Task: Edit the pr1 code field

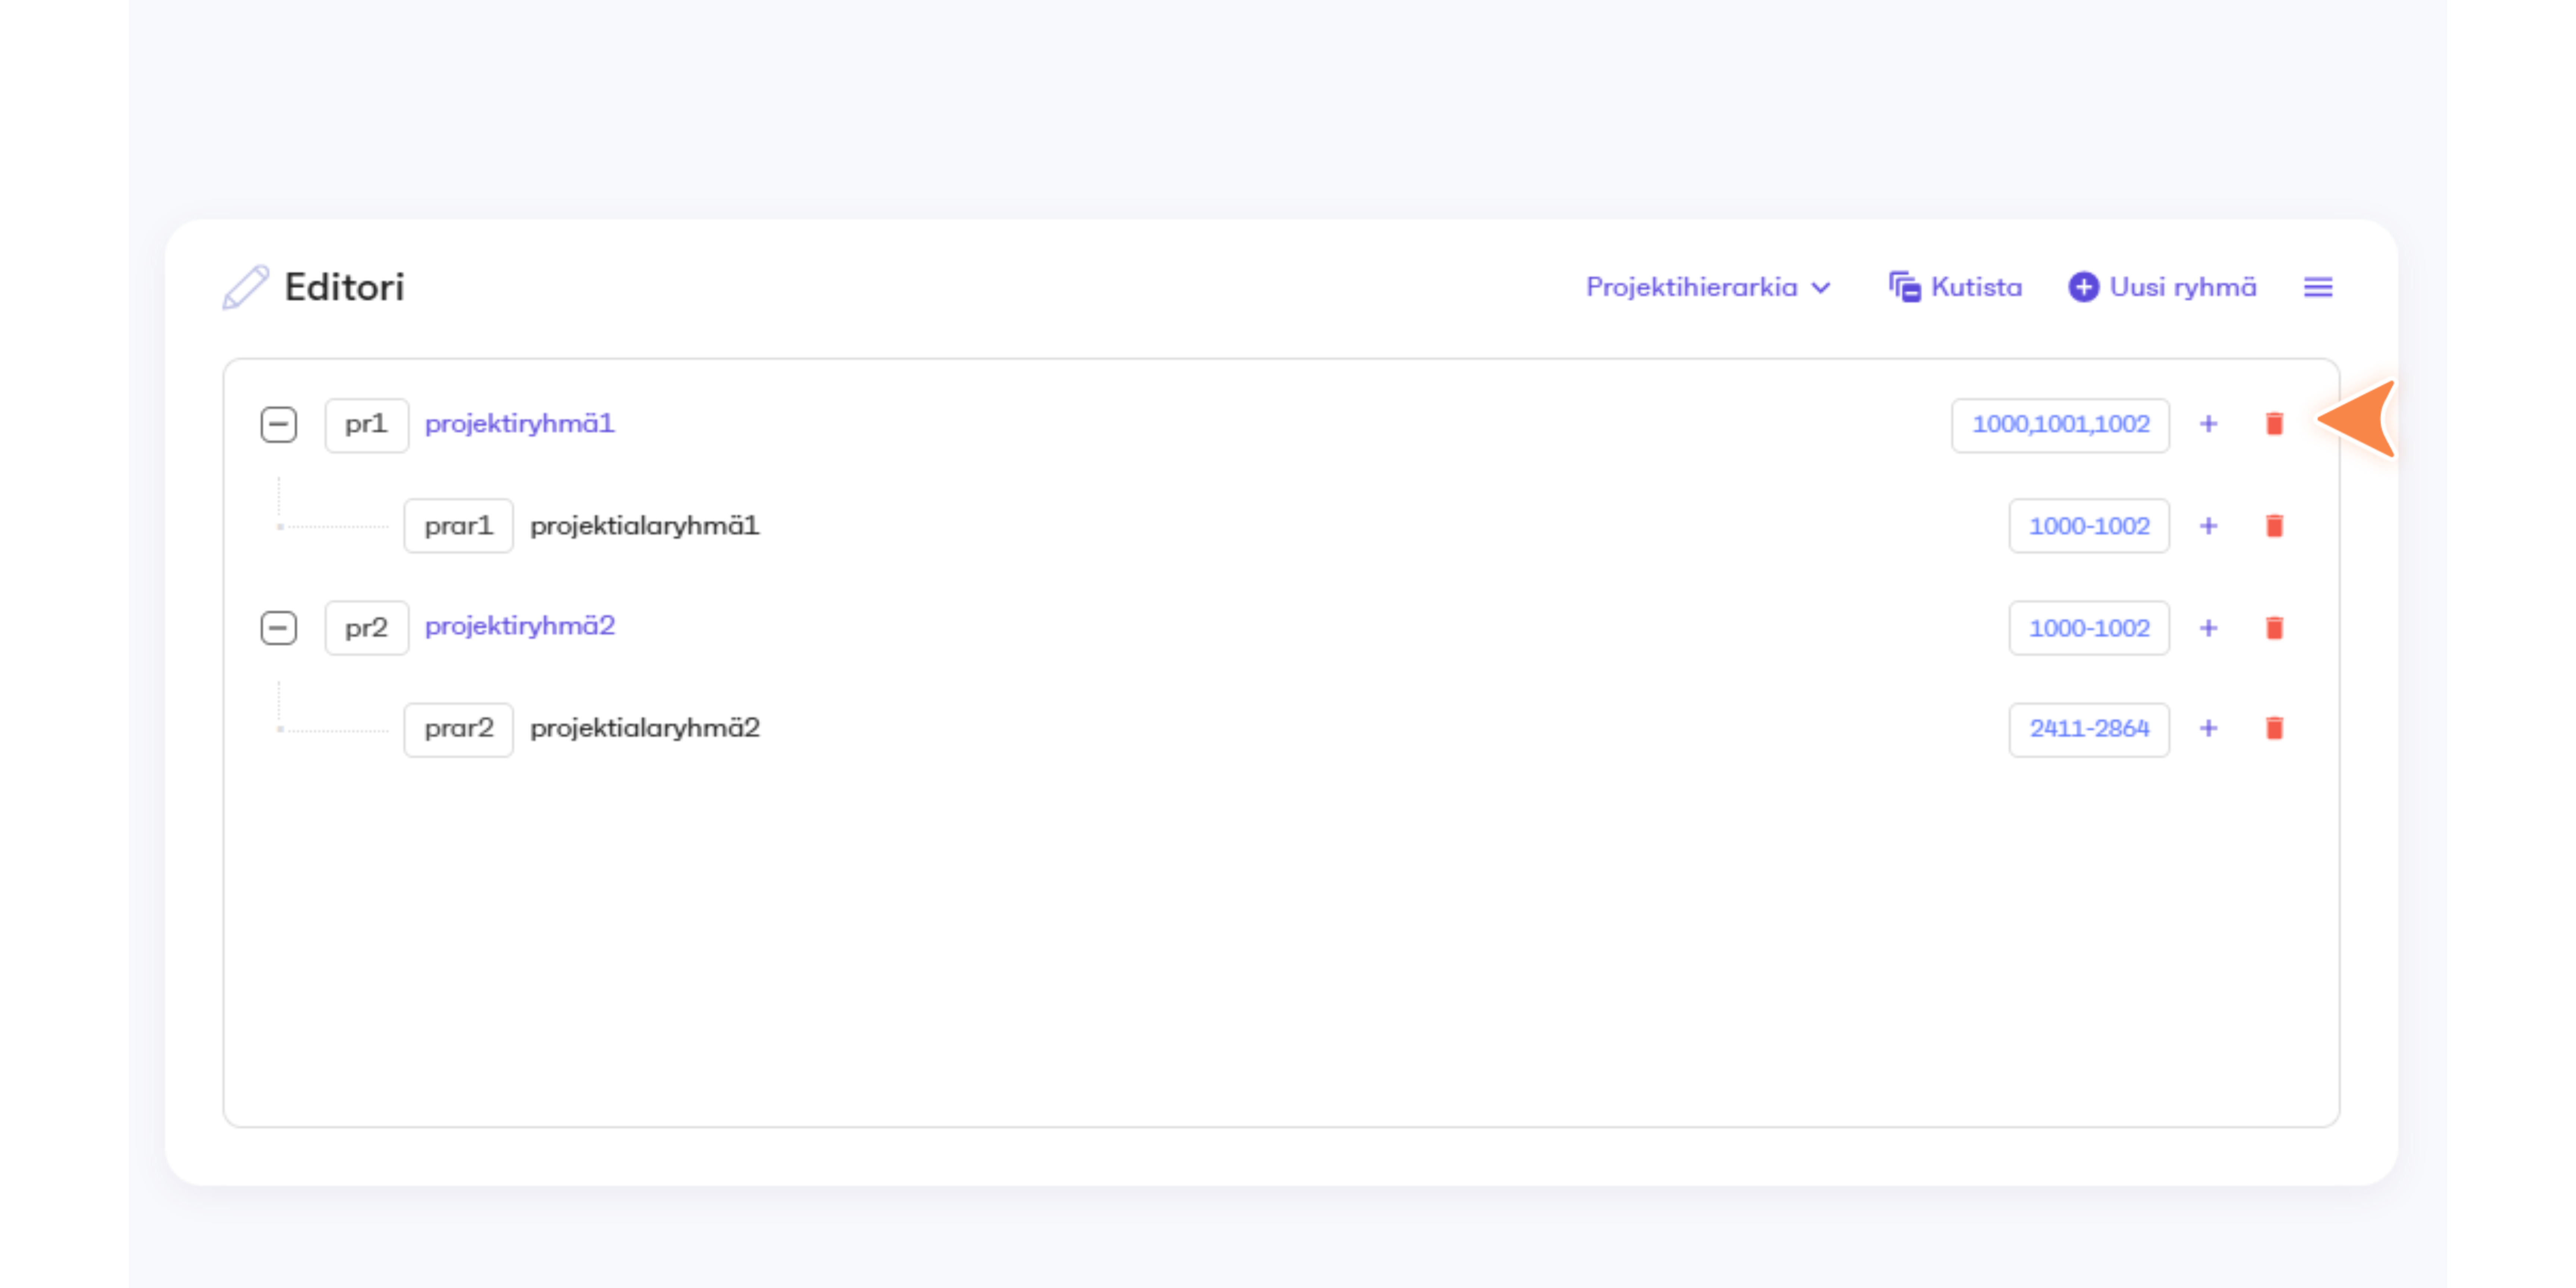Action: coord(367,425)
